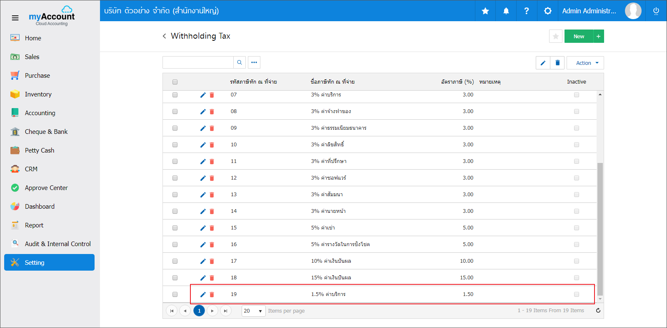The image size is (667, 328).
Task: Go back with Withholding Tax arrow
Action: (x=164, y=36)
